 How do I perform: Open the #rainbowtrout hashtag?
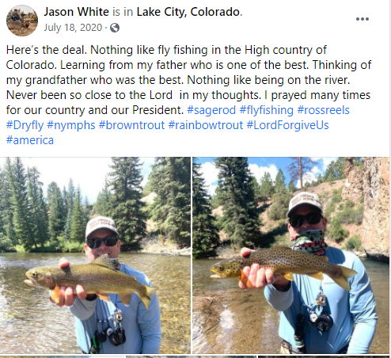point(206,125)
